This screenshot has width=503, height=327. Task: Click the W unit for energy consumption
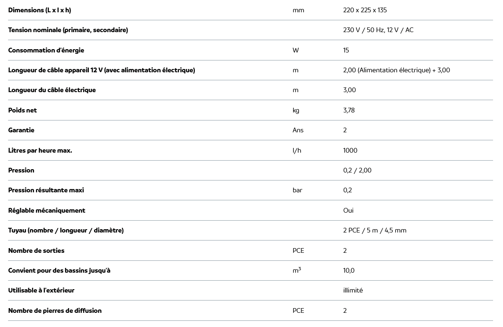(295, 50)
